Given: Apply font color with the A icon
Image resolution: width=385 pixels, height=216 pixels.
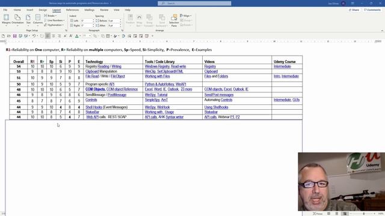Looking at the screenshot, I should (x=77, y=36).
